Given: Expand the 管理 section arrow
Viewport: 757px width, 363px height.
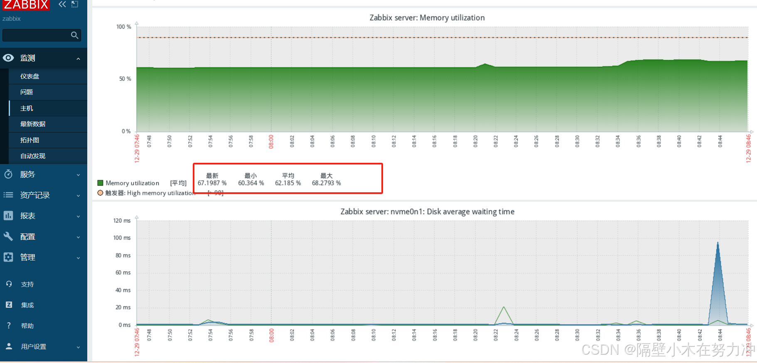Looking at the screenshot, I should coord(78,258).
